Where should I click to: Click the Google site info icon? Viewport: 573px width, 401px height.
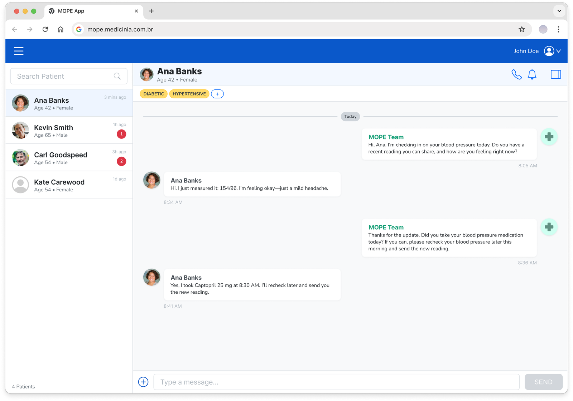(x=79, y=29)
